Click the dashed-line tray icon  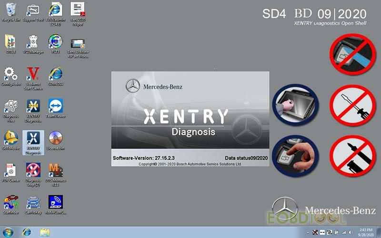pos(322,232)
